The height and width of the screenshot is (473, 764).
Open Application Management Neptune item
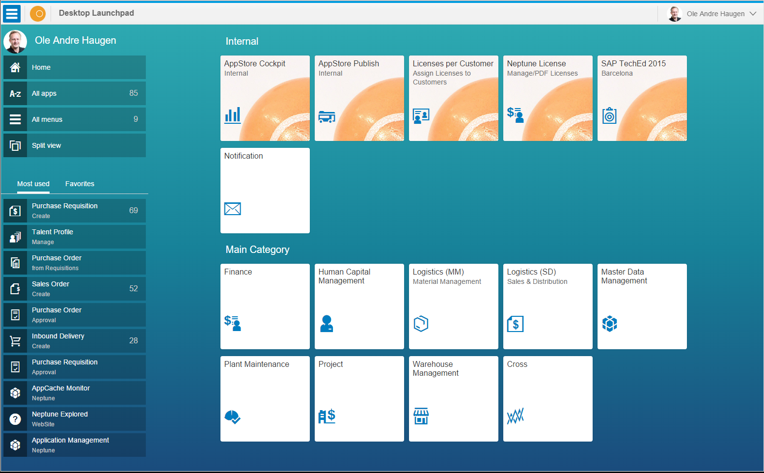click(75, 445)
